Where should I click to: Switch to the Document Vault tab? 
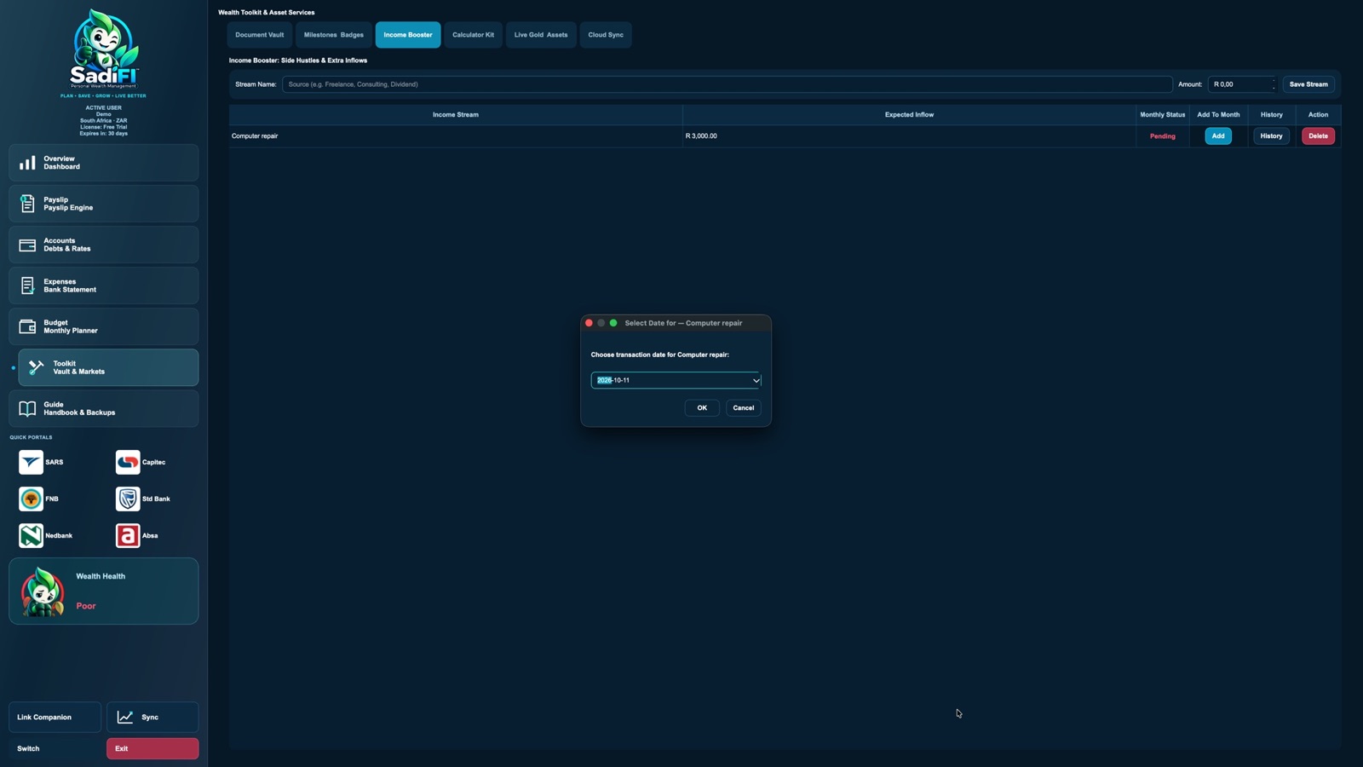260,35
